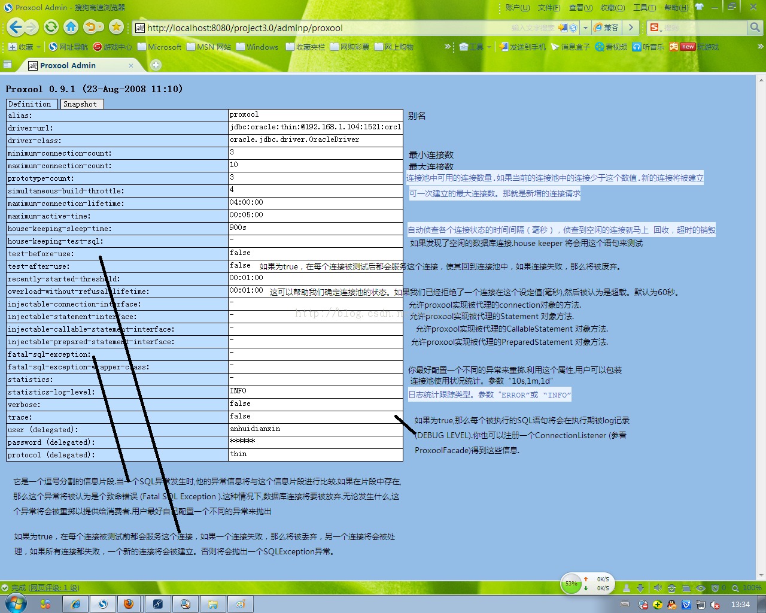Open the 消息盒子 message box
766x613 pixels.
click(570, 47)
